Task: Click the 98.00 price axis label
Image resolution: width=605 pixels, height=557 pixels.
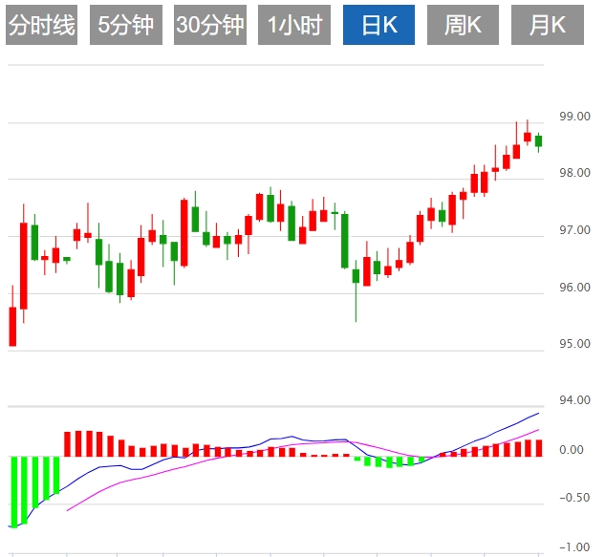Action: [575, 173]
